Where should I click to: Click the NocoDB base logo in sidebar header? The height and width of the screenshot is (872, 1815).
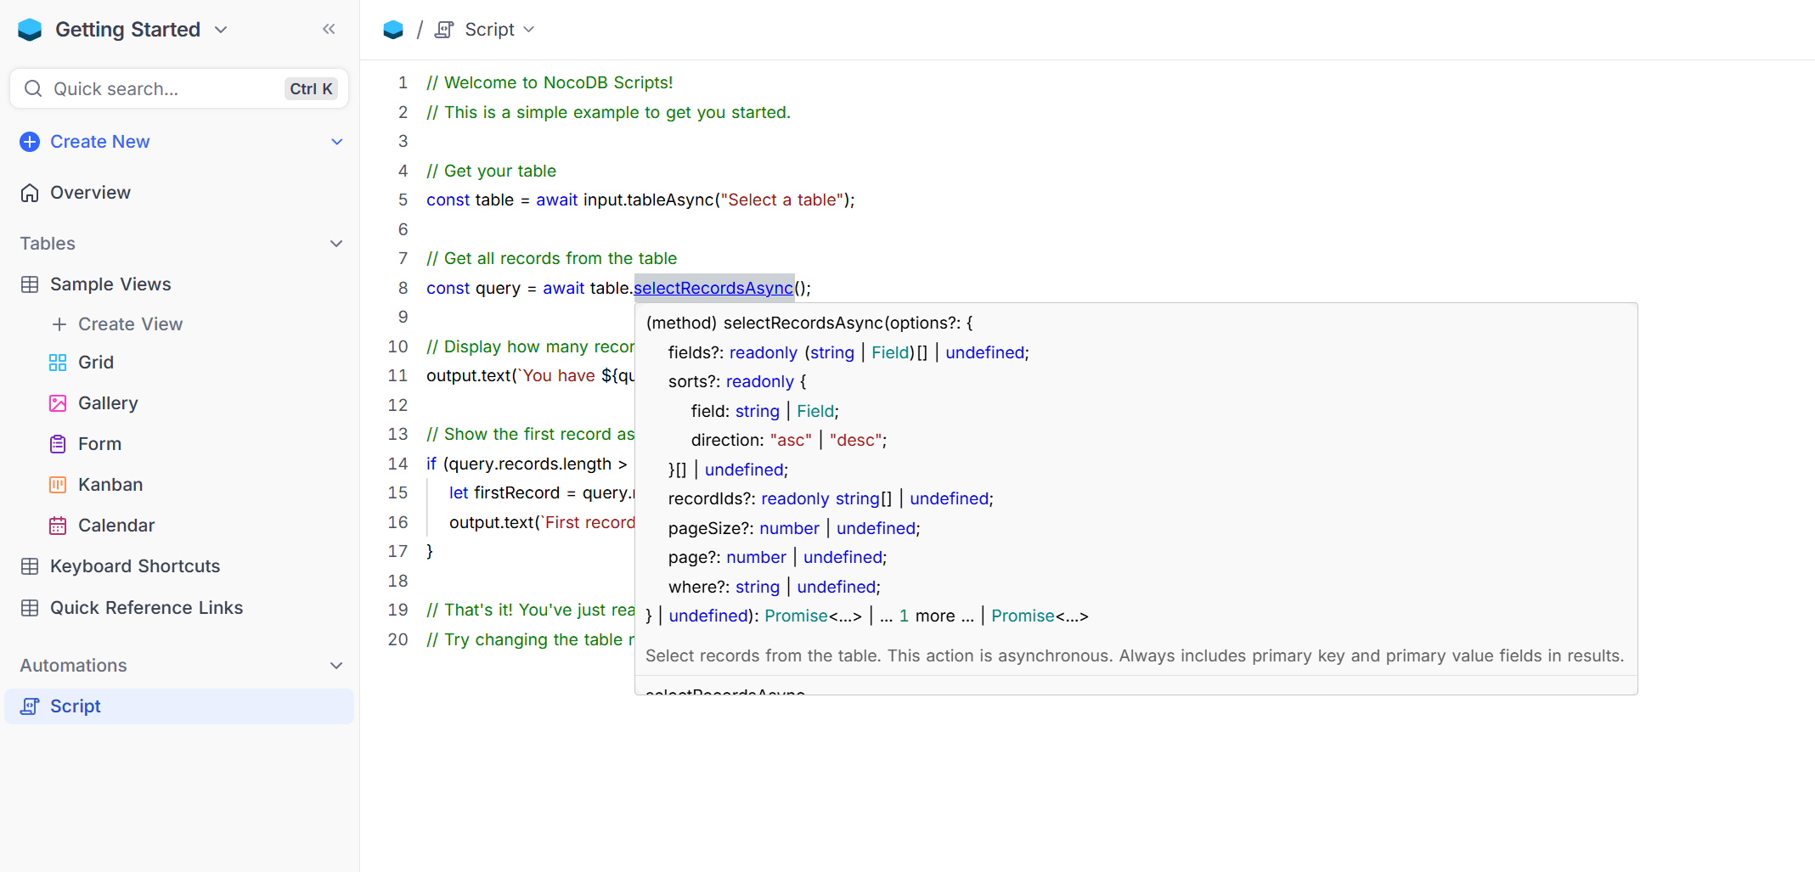[30, 30]
